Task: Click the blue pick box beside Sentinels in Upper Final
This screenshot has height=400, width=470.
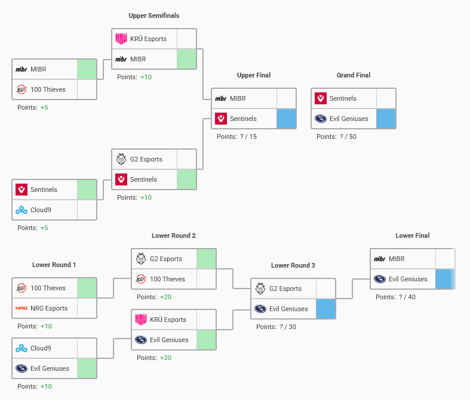Action: tap(286, 119)
